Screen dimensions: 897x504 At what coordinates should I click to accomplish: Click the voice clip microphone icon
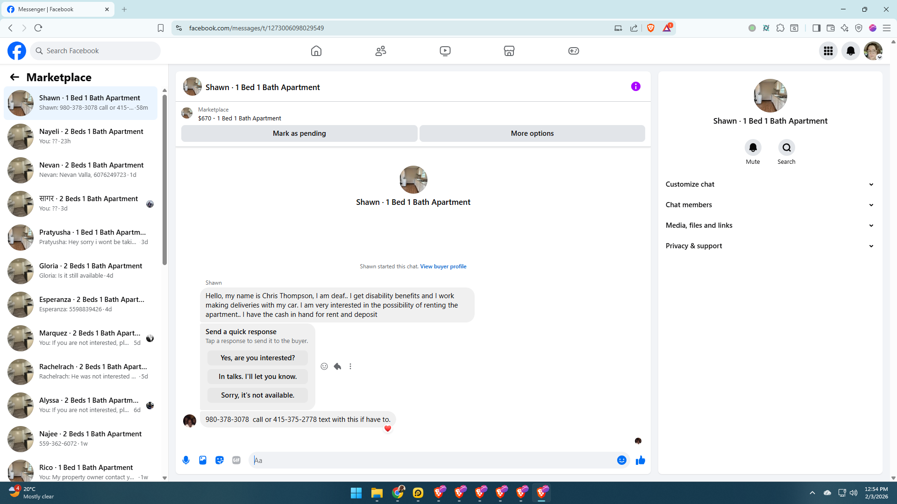pos(186,460)
